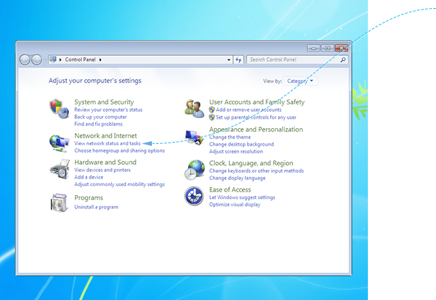Click the Ease of Access icon

(x=193, y=196)
